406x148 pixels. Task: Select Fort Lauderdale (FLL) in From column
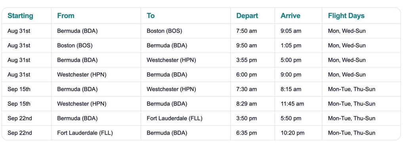[85, 133]
